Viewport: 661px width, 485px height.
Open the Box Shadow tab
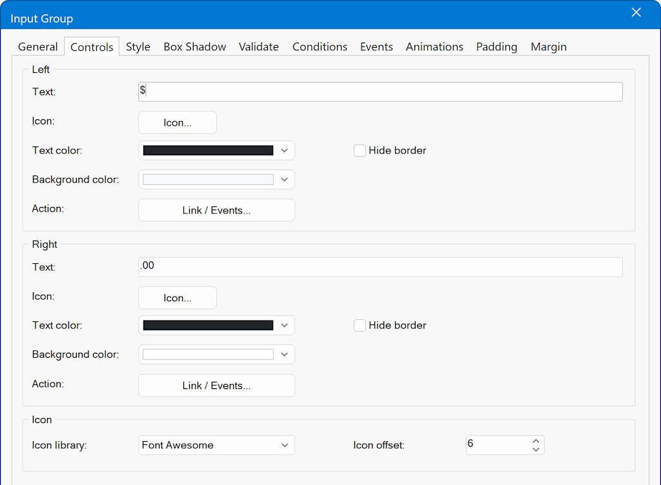[x=195, y=47]
